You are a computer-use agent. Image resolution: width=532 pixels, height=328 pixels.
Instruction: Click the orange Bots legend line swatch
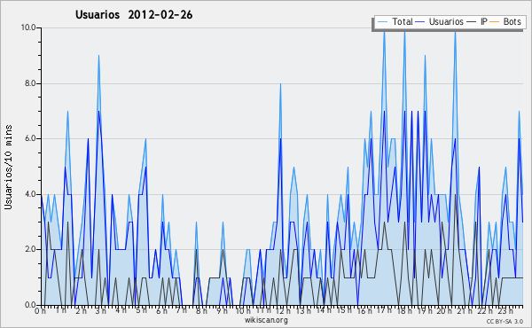pyautogui.click(x=495, y=22)
